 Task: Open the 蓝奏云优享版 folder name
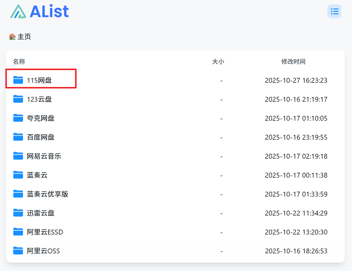[48, 194]
